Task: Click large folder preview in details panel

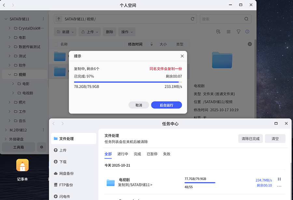Action: click(222, 60)
